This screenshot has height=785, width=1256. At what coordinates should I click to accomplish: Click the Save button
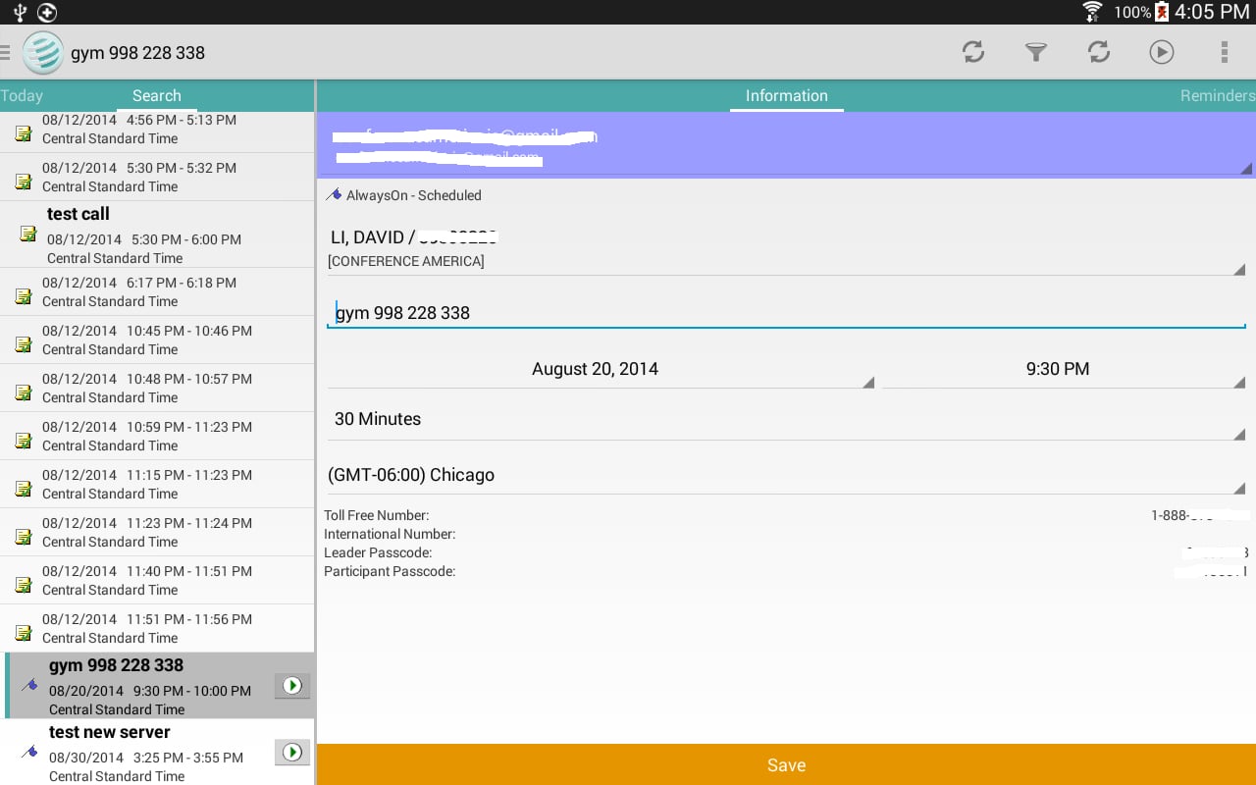(x=787, y=764)
